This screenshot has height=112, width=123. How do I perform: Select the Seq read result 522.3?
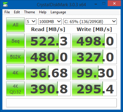tap(48, 41)
